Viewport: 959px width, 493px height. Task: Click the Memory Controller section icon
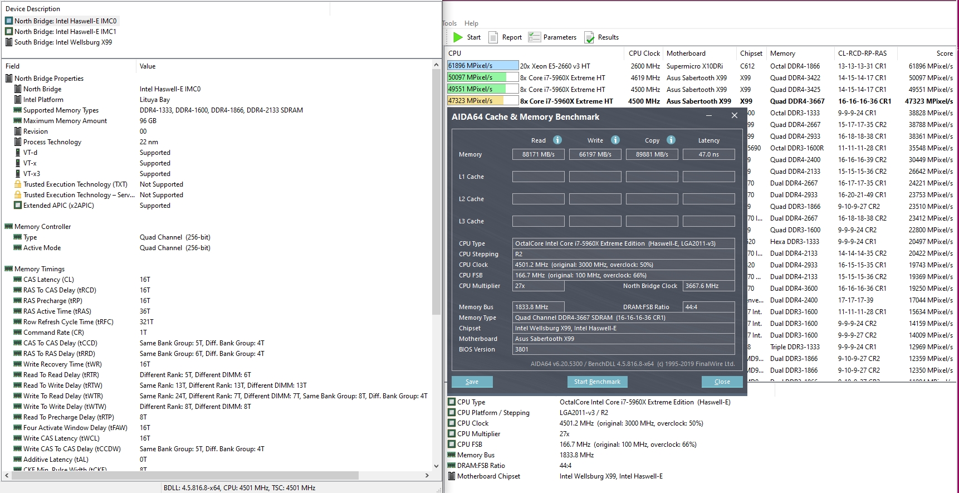(9, 227)
